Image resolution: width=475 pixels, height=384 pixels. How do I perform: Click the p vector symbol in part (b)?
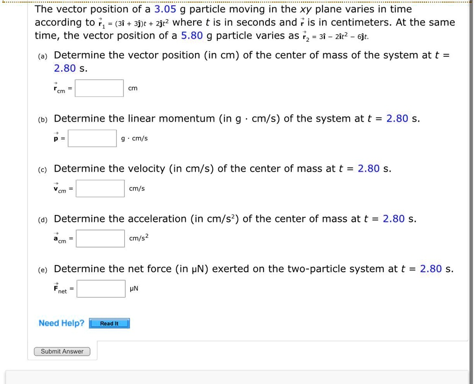(x=55, y=138)
